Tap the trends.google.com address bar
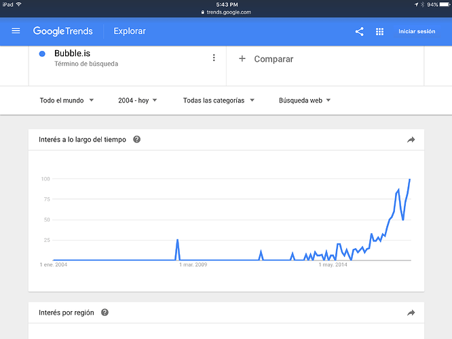452x339 pixels. pyautogui.click(x=226, y=12)
